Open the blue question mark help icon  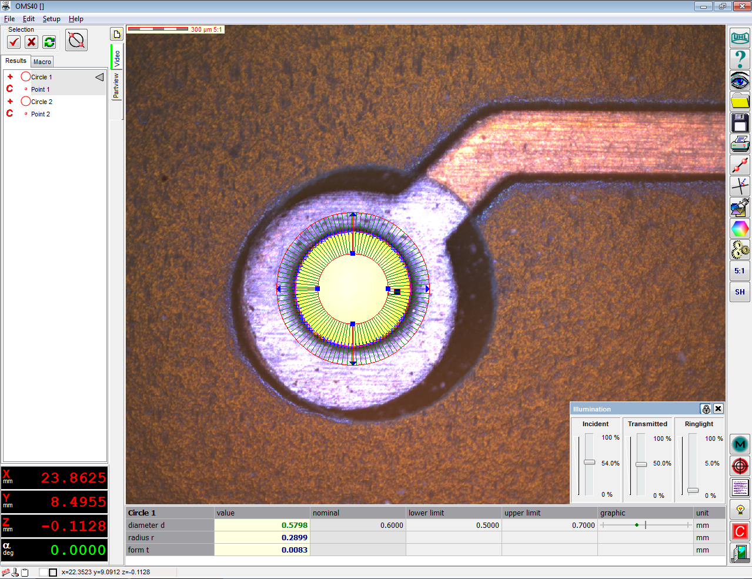[x=740, y=59]
